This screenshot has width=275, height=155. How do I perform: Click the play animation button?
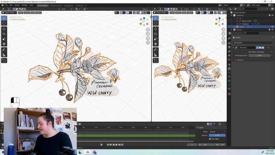click(x=116, y=145)
